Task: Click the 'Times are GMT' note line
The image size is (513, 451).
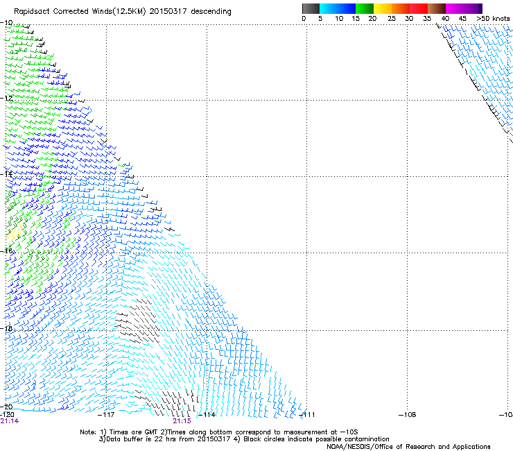Action: pyautogui.click(x=218, y=432)
